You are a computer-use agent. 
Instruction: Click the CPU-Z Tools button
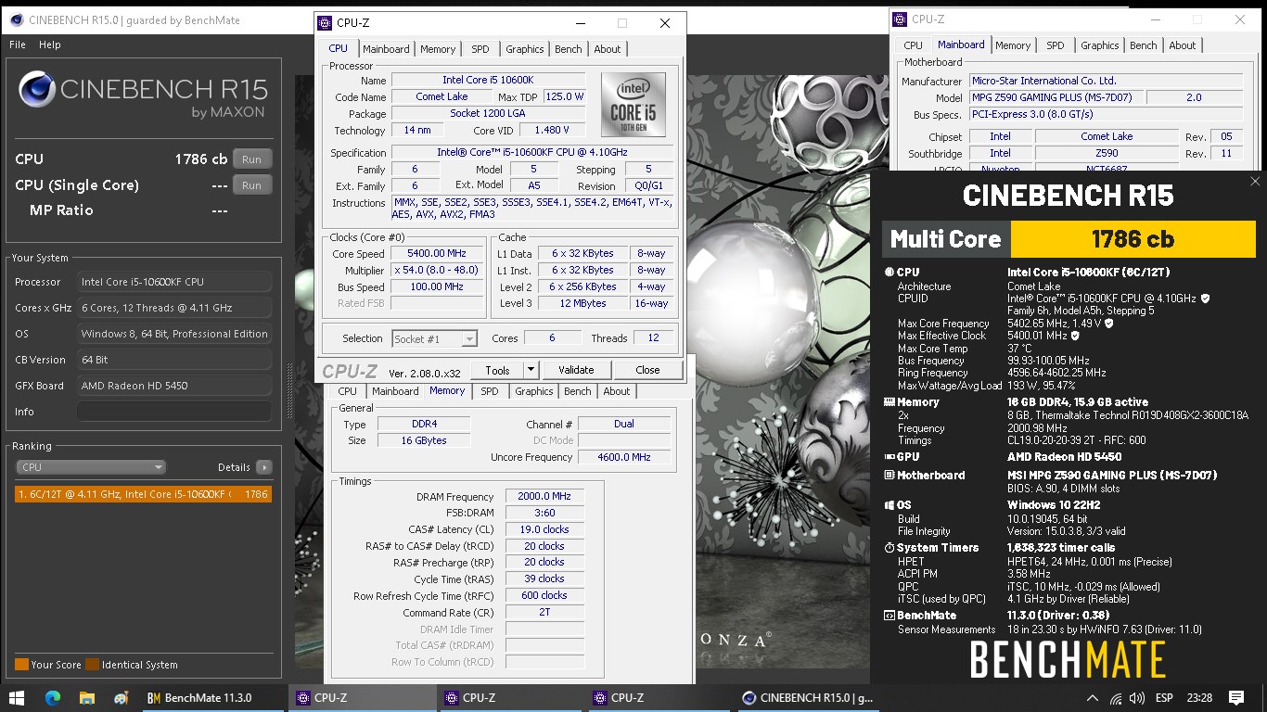tap(497, 370)
